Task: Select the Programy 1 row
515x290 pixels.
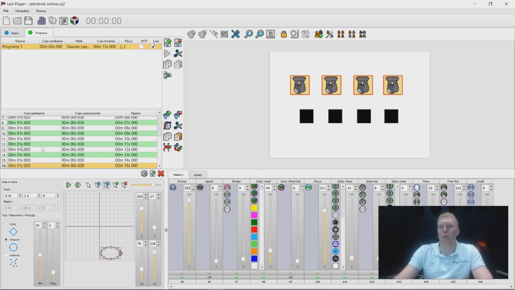Action: [81, 47]
